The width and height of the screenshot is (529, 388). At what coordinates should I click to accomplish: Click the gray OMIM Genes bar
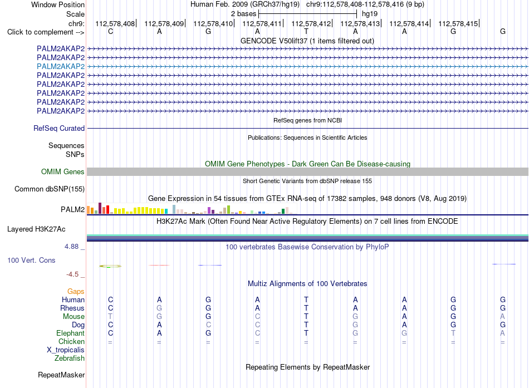[307, 171]
